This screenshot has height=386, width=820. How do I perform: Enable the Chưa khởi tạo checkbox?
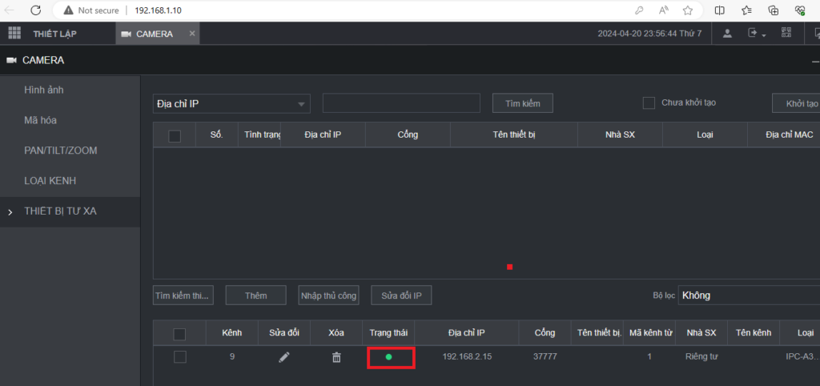point(649,103)
